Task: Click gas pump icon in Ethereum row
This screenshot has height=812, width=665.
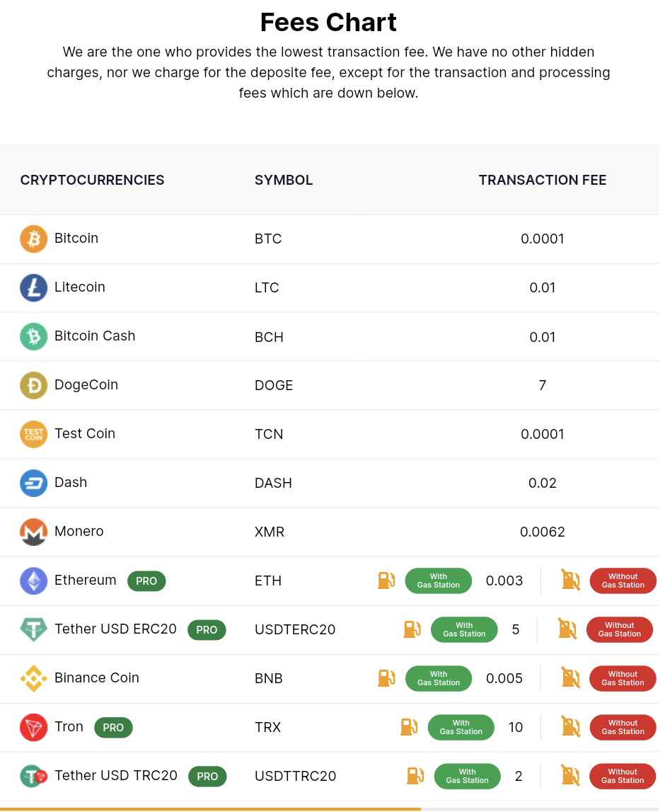Action: click(x=386, y=581)
